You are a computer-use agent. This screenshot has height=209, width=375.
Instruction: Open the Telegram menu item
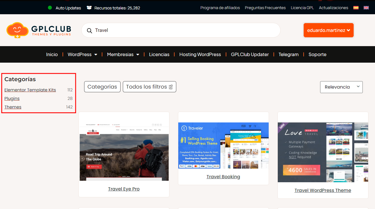click(x=289, y=54)
